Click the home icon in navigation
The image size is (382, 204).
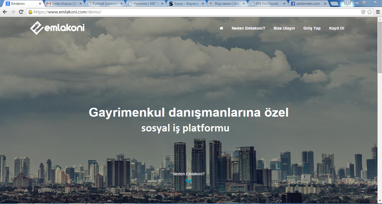click(221, 28)
